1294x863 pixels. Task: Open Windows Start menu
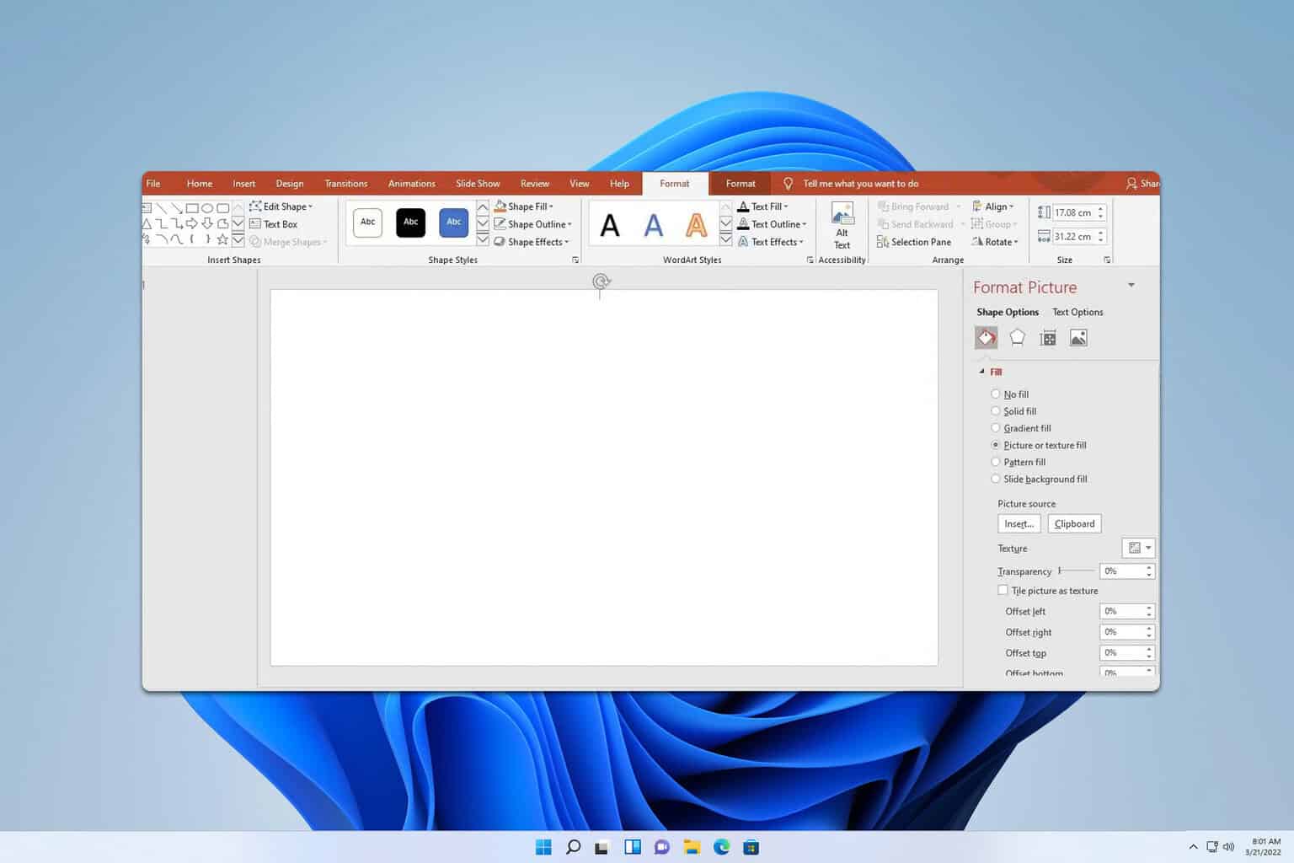click(543, 847)
